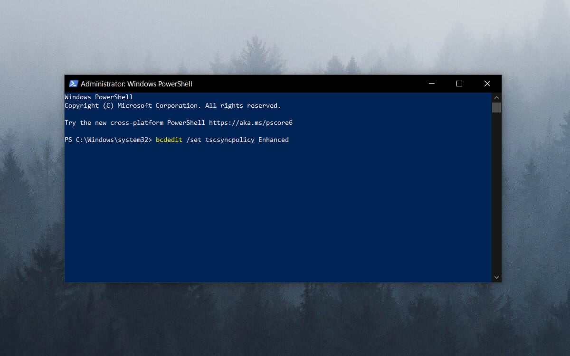Maximize the PowerShell window
The height and width of the screenshot is (356, 570).
(x=459, y=84)
